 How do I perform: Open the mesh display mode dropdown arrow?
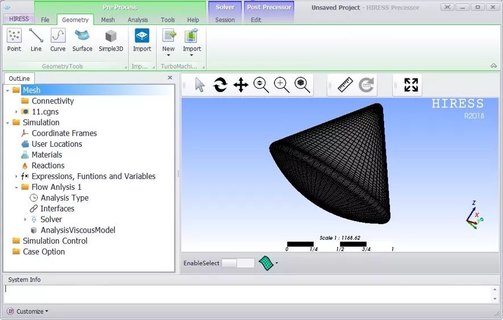[277, 263]
